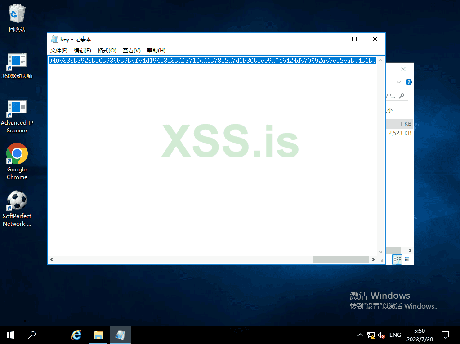The height and width of the screenshot is (344, 460).
Task: Open the 文件(F) menu in Notepad
Action: (58, 51)
